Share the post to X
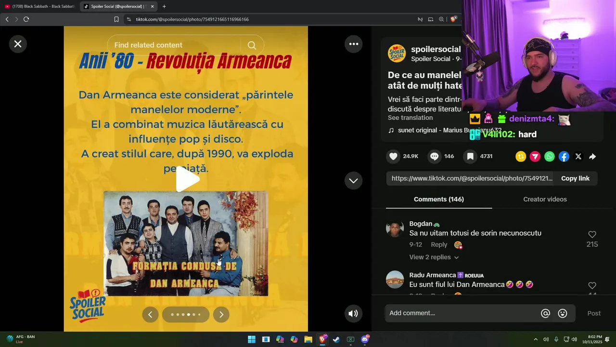Screen dimensions: 616x347 pyautogui.click(x=578, y=157)
